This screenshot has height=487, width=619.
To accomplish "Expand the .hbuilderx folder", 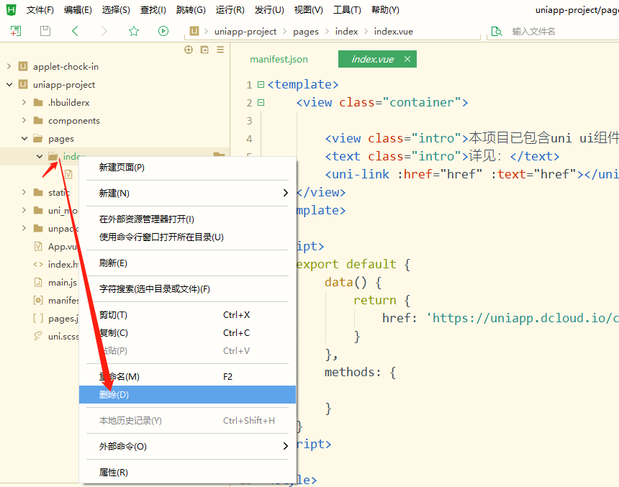I will pyautogui.click(x=24, y=102).
